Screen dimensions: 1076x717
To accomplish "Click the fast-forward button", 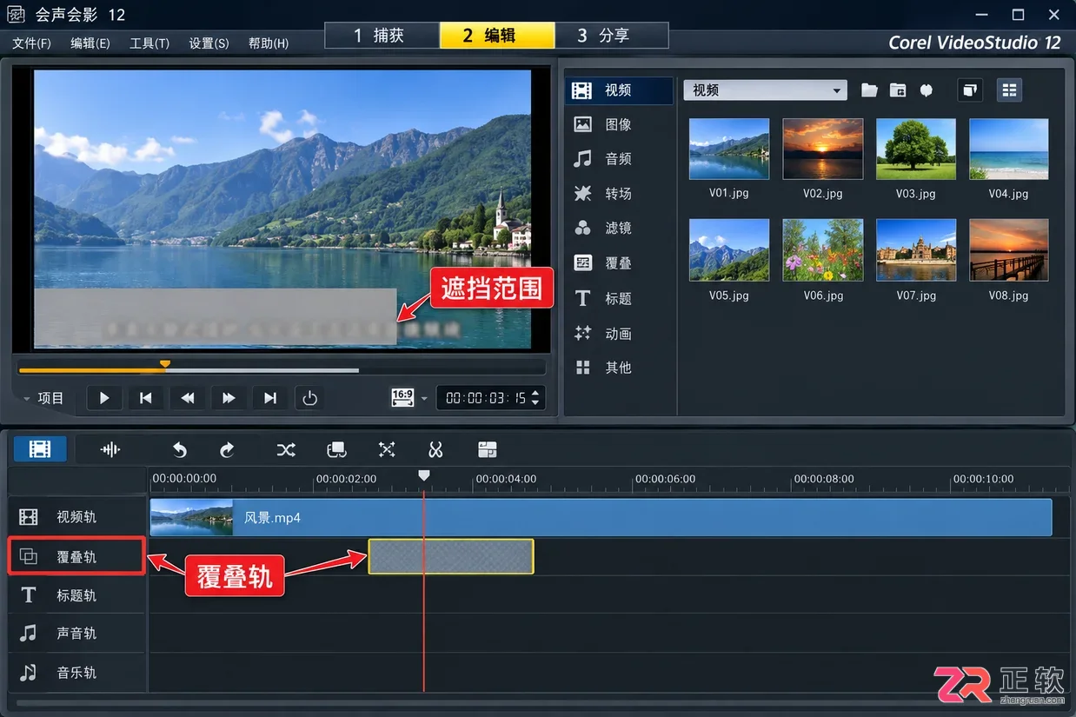I will coord(229,398).
